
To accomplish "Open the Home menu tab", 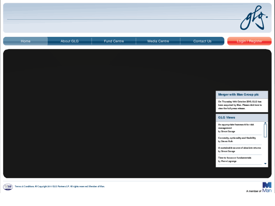I will pos(25,41).
